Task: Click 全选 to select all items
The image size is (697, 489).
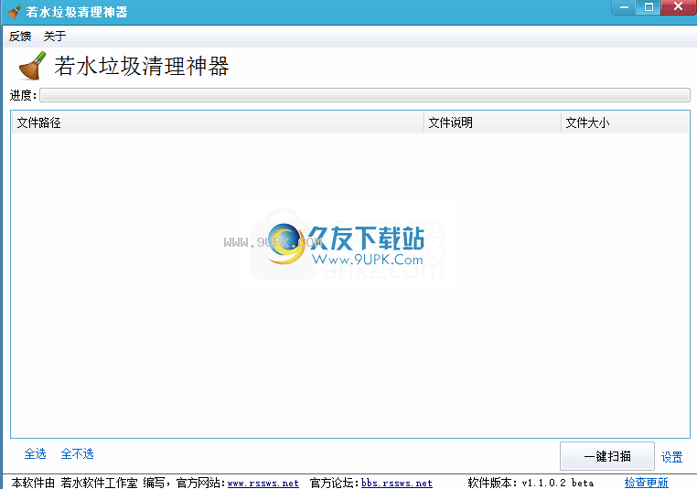Action: (x=35, y=453)
